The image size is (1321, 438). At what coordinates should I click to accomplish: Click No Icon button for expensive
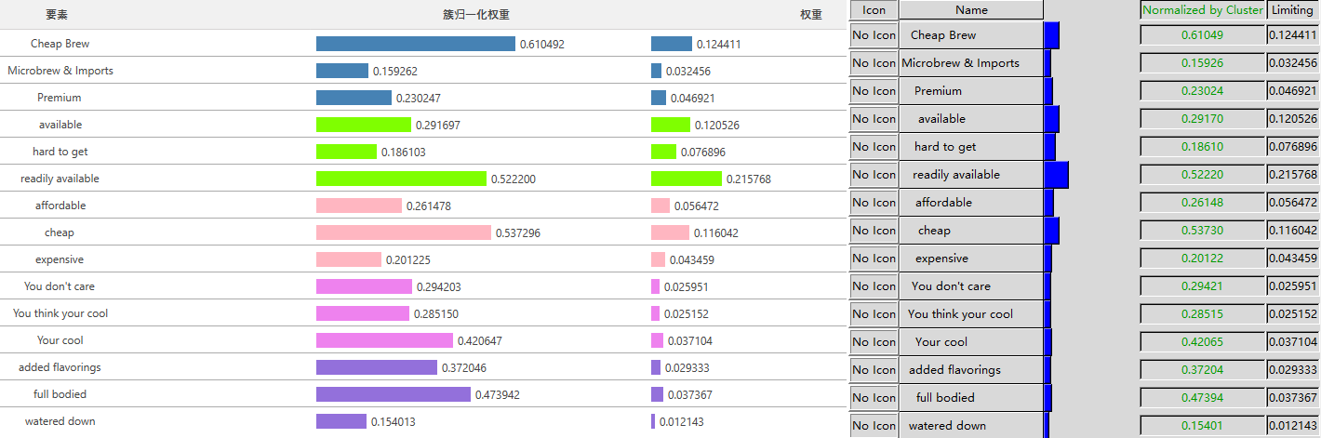tap(874, 259)
